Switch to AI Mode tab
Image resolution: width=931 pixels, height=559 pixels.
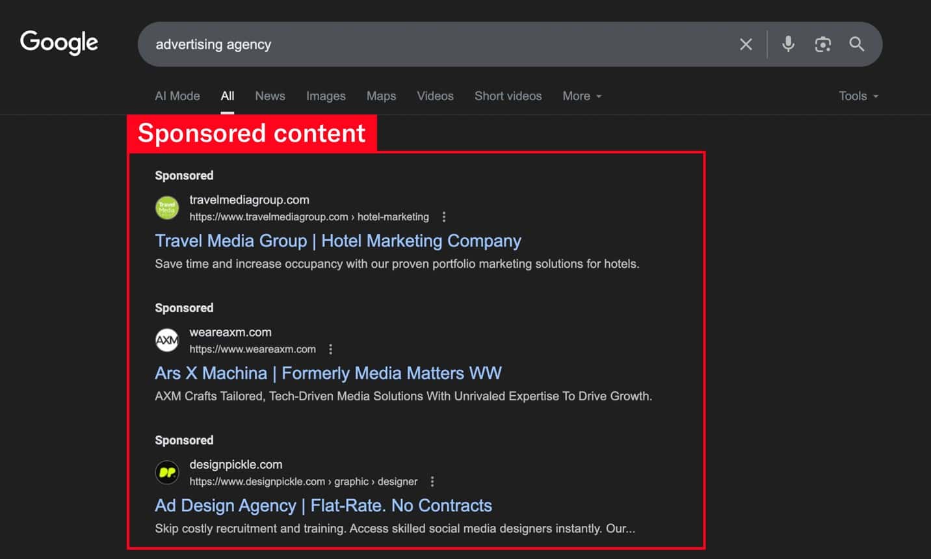tap(177, 96)
